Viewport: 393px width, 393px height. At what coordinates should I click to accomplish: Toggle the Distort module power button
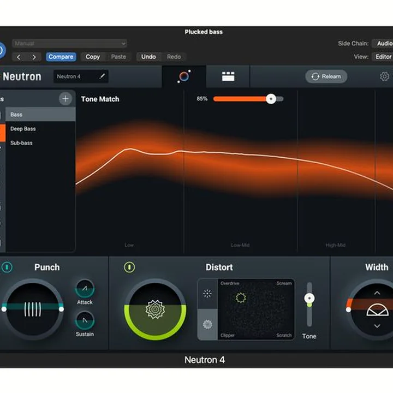pos(129,267)
